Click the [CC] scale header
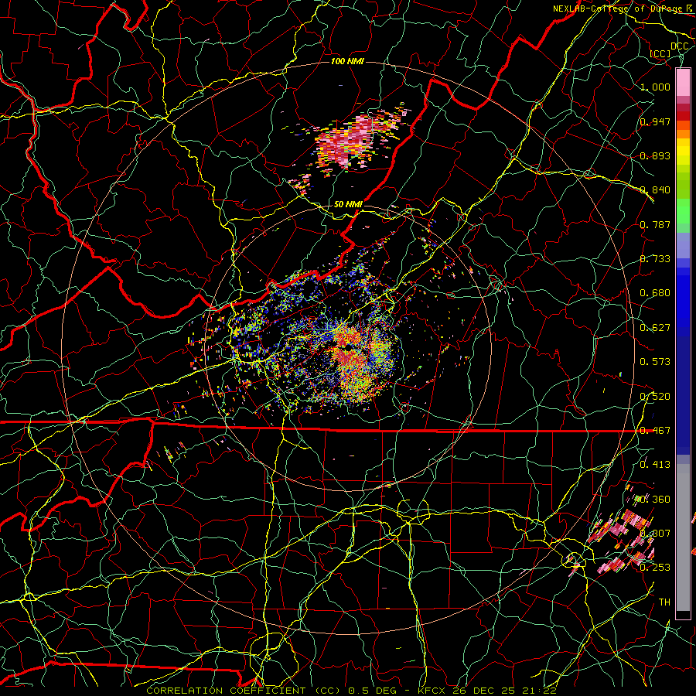 660,53
